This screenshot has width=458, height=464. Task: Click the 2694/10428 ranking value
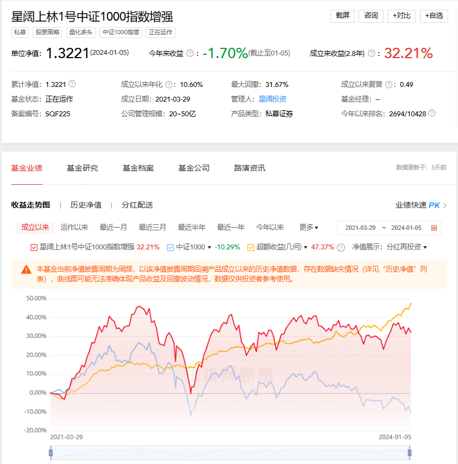coord(407,114)
